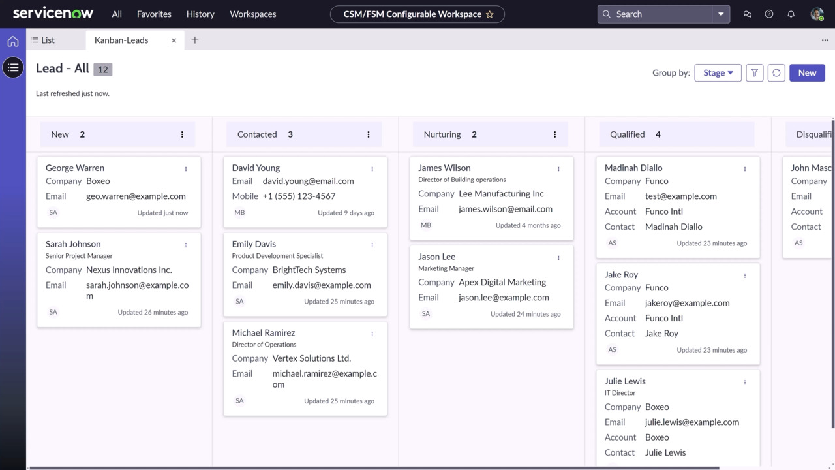Open the lead filter panel
The height and width of the screenshot is (470, 835).
click(x=754, y=72)
